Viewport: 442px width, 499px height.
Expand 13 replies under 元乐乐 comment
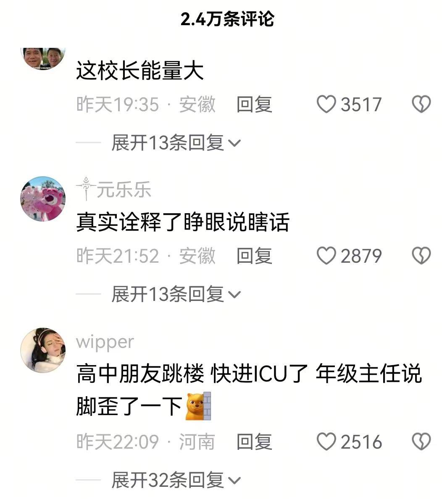[176, 294]
